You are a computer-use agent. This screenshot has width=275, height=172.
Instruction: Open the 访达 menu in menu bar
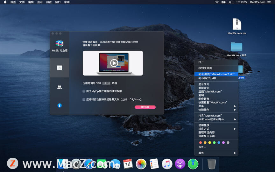coord(13,2)
